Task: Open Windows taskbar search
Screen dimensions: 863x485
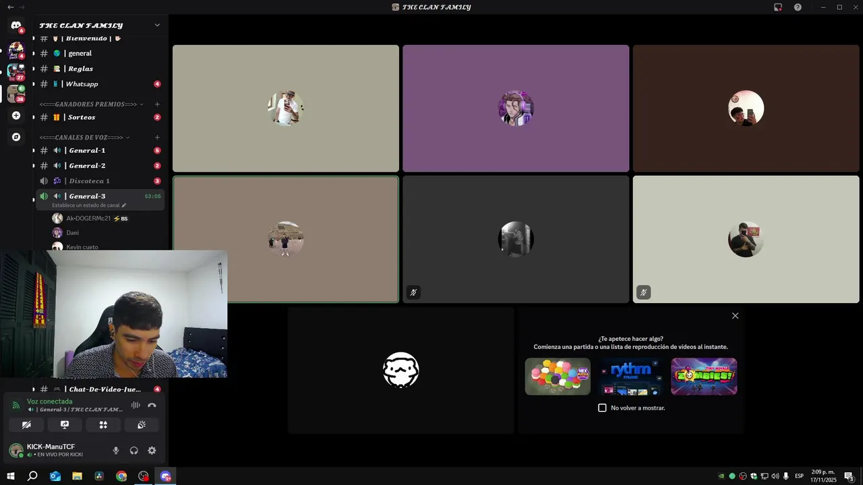Action: pos(32,476)
